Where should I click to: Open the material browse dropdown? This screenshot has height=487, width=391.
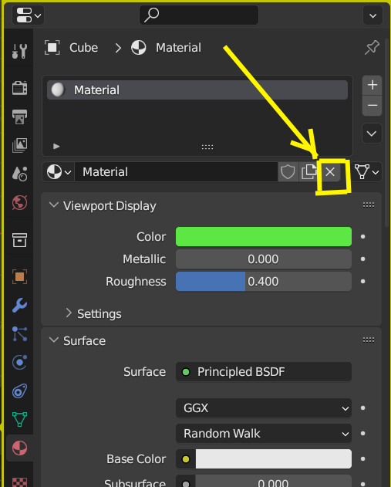59,171
